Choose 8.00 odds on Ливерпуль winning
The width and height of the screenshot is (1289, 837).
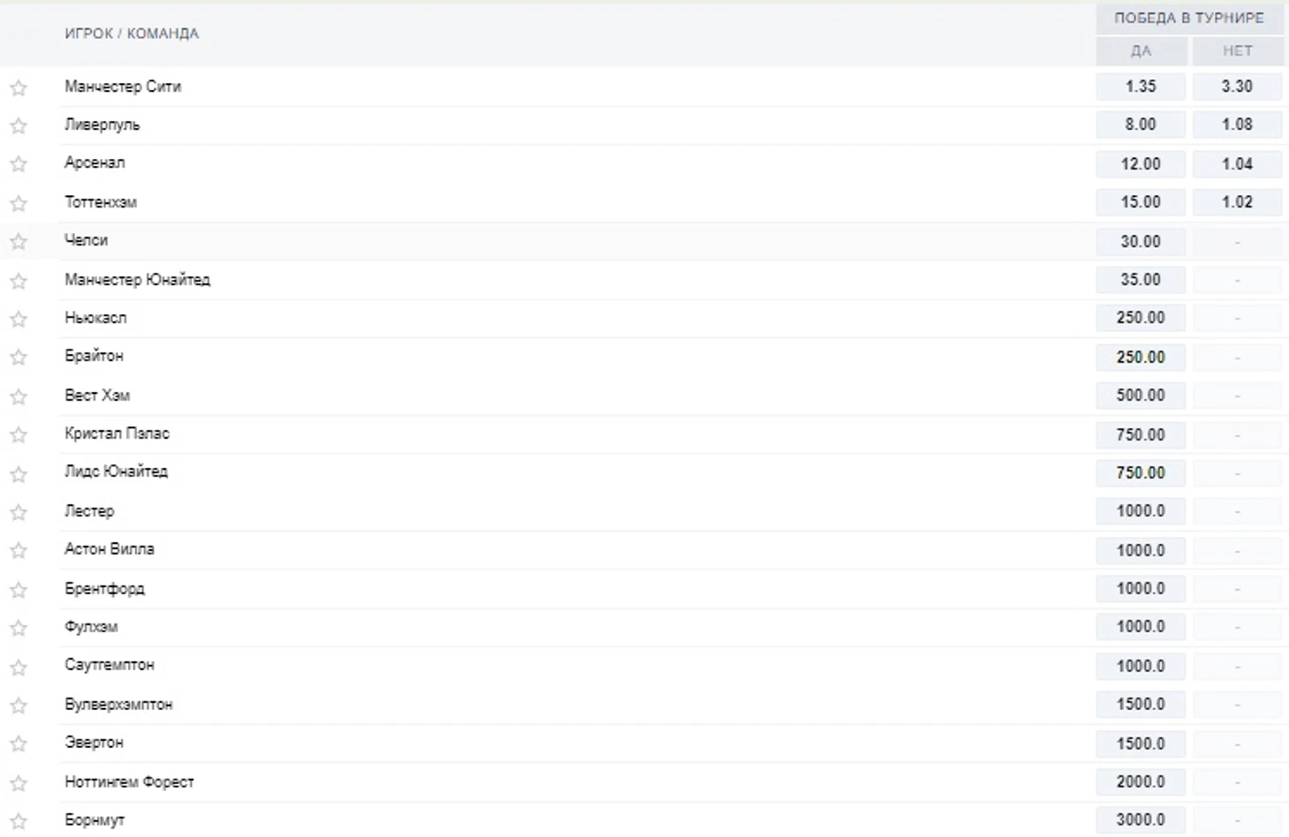click(1141, 124)
